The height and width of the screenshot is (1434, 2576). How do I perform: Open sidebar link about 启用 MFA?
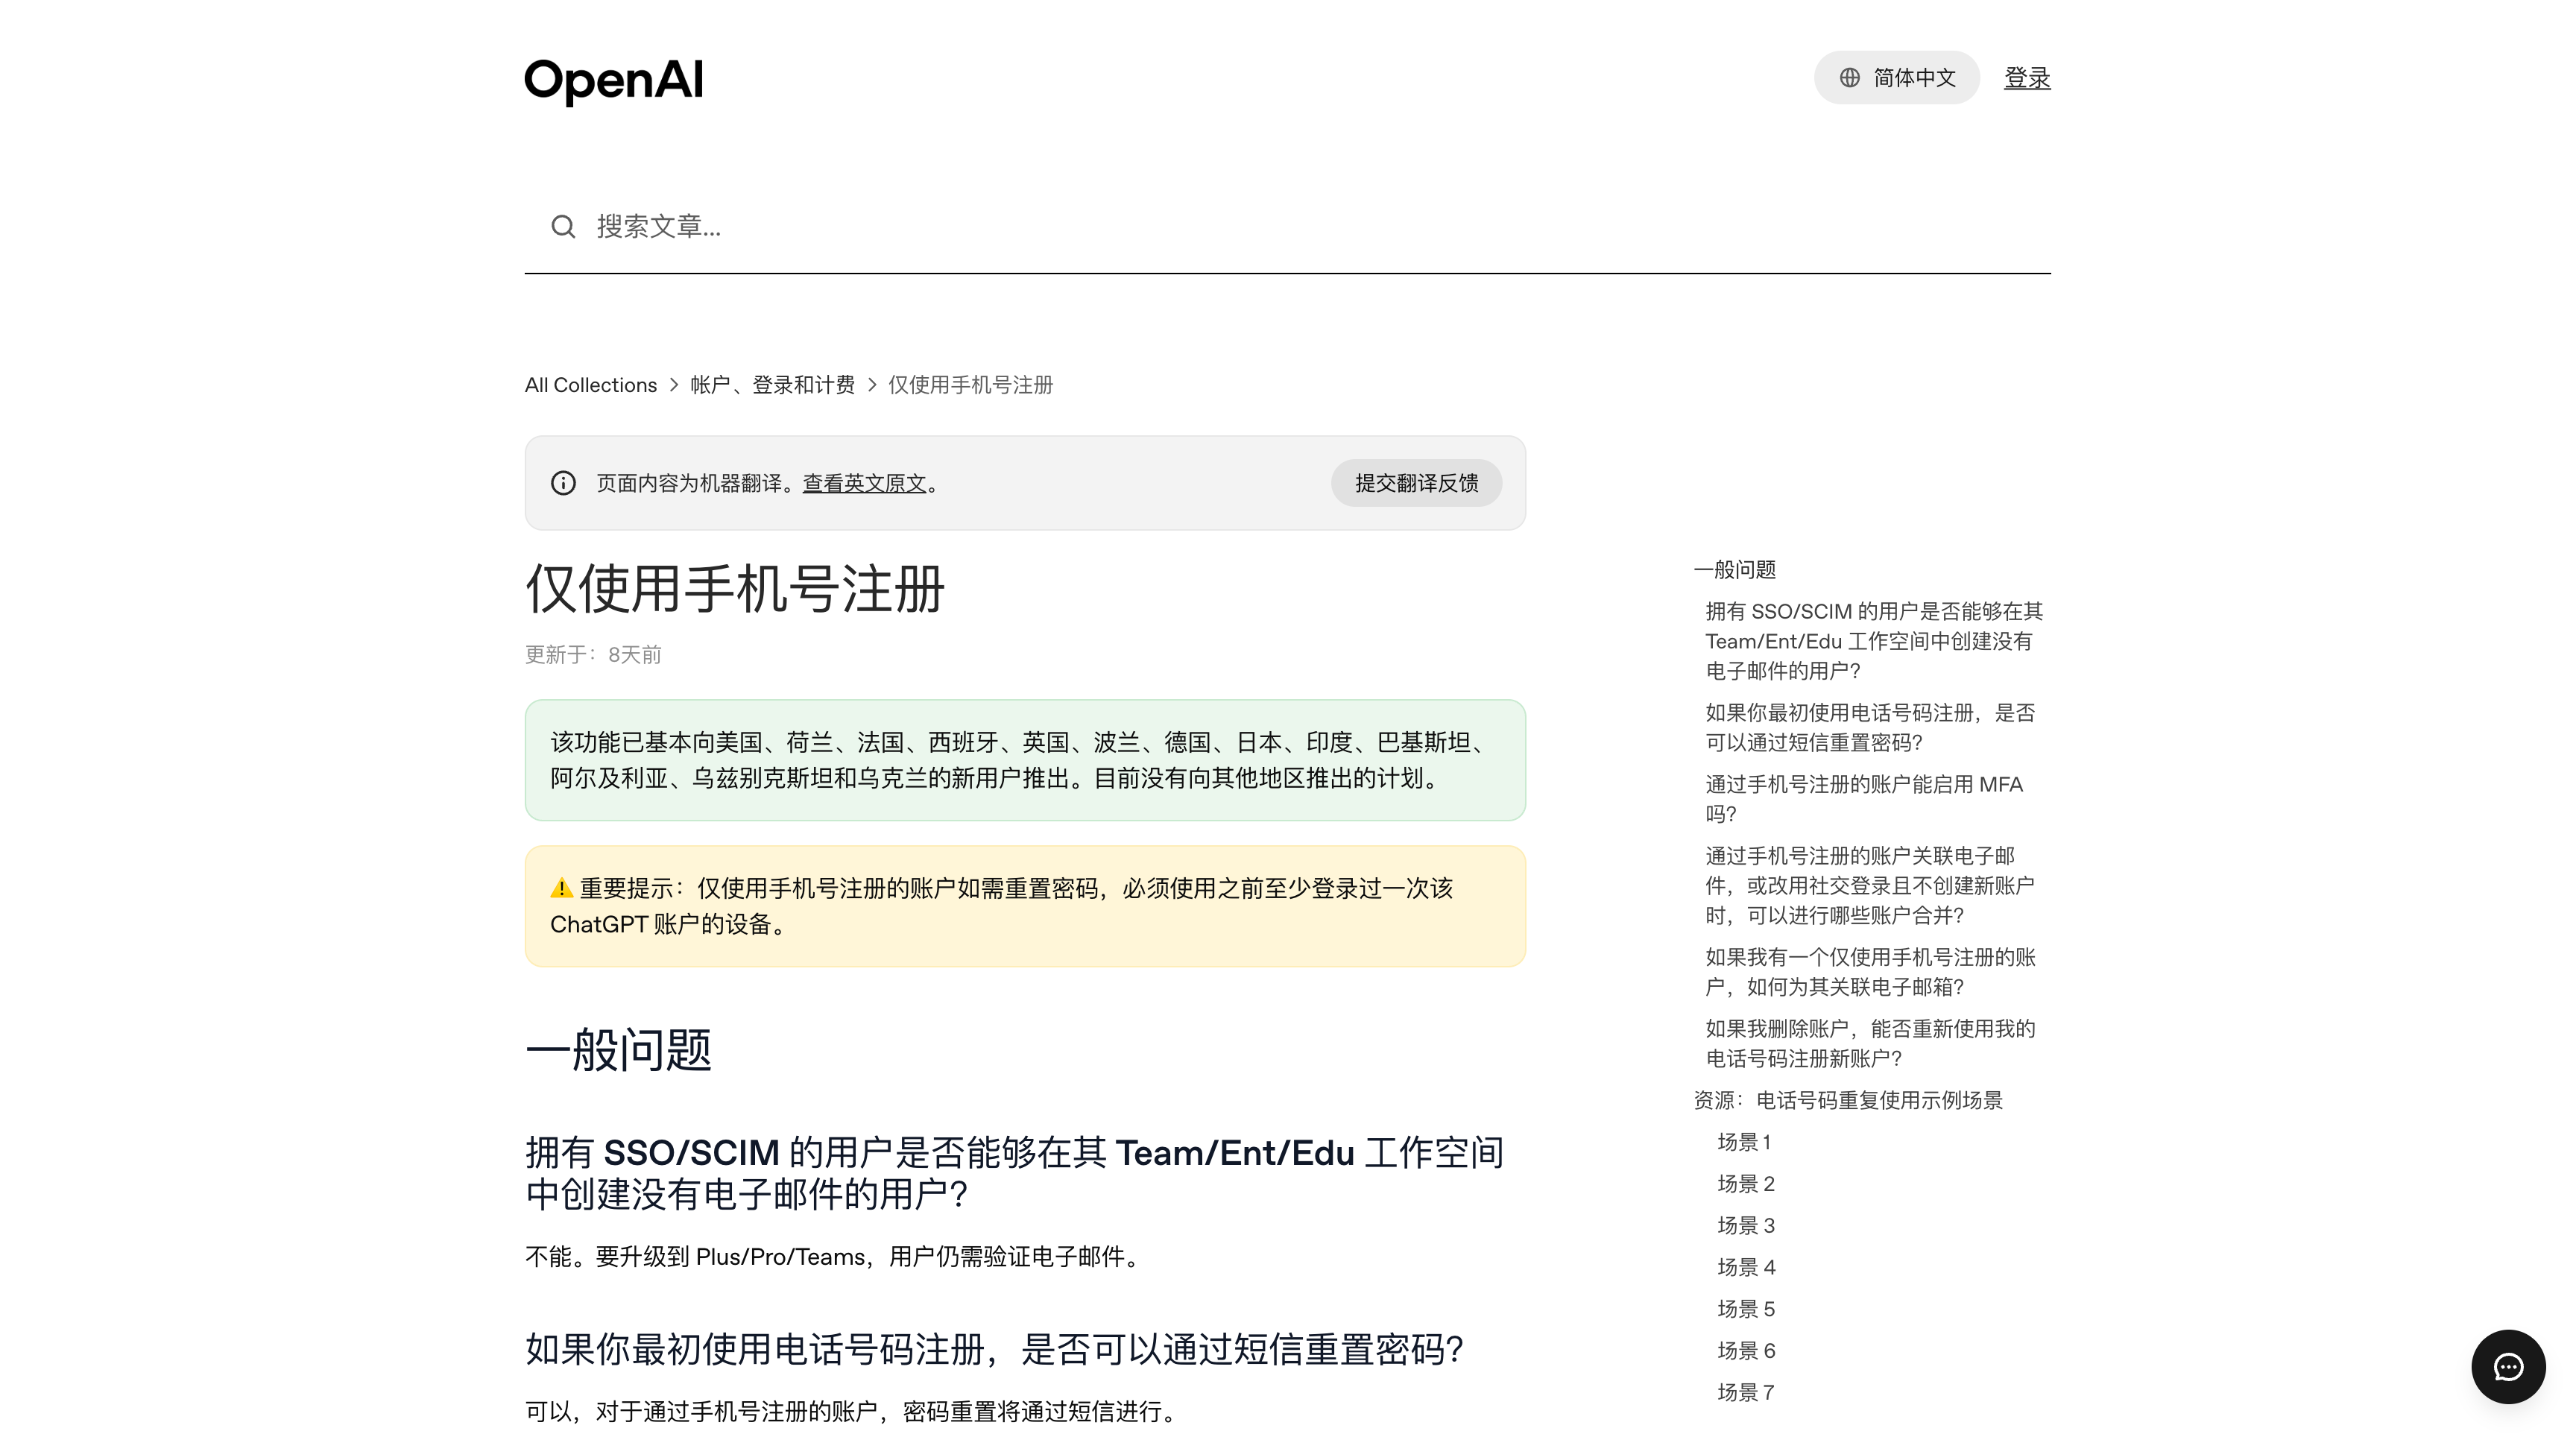click(1864, 799)
